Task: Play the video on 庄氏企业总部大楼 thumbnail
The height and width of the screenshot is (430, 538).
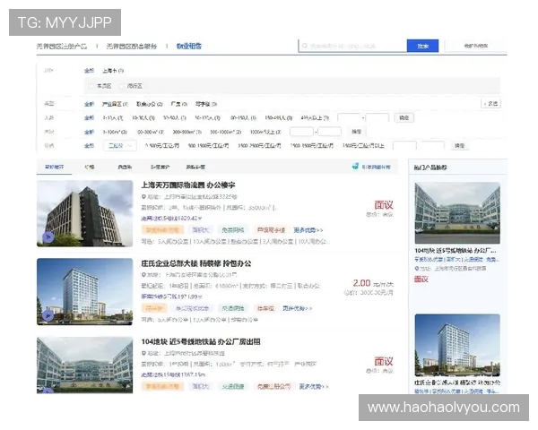Action: [x=48, y=315]
